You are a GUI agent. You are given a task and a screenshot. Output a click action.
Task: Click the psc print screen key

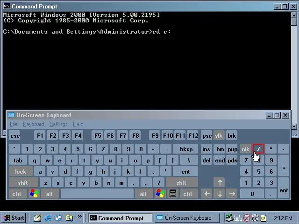(206, 135)
